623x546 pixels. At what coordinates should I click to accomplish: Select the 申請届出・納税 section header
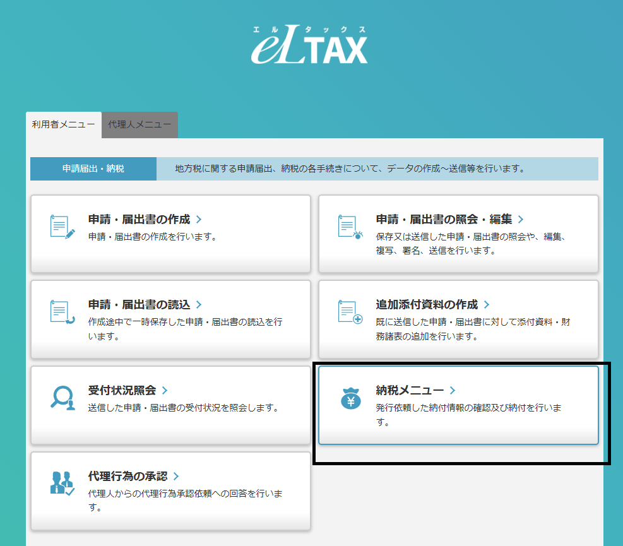point(93,169)
